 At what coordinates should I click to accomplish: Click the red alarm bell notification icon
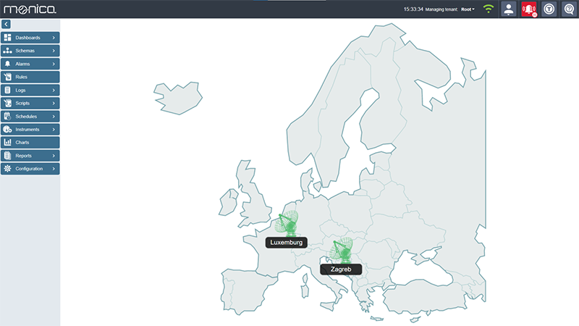529,9
